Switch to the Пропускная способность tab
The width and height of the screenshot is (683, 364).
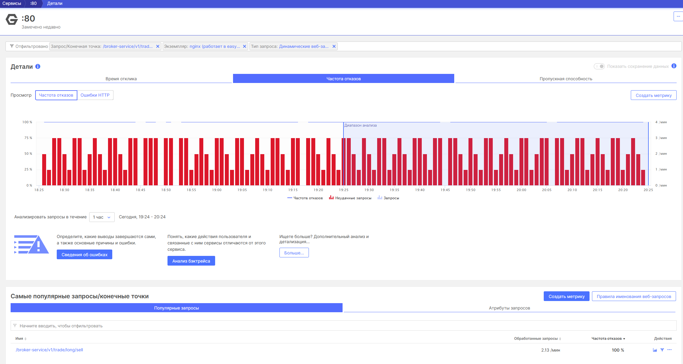566,79
